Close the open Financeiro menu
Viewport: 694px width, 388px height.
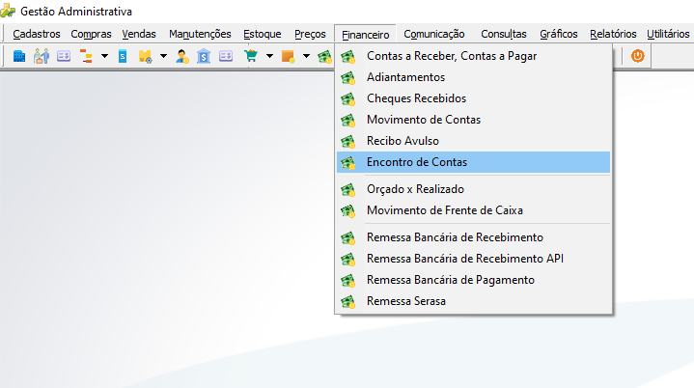(x=365, y=34)
